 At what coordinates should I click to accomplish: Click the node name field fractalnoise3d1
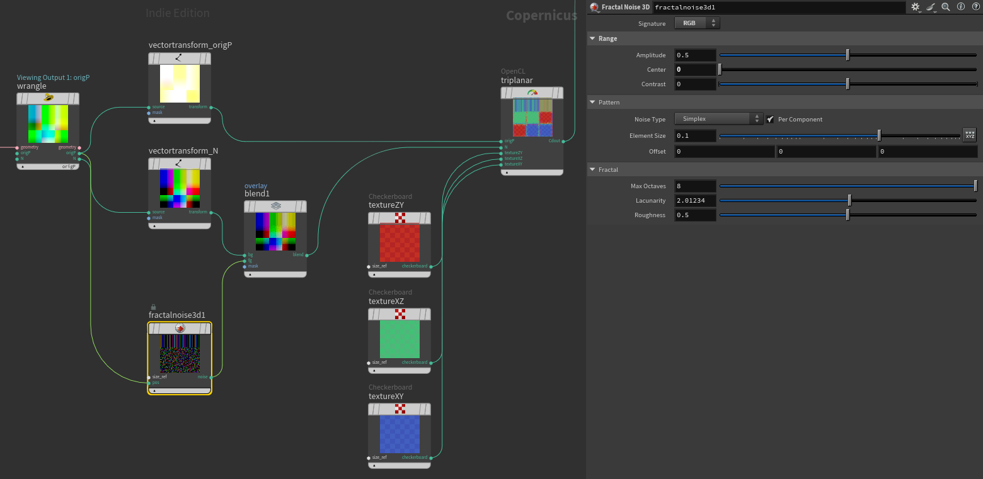(x=778, y=8)
